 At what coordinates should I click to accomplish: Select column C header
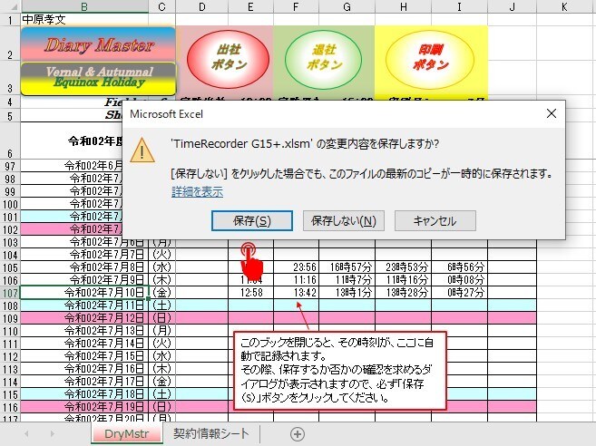point(161,6)
